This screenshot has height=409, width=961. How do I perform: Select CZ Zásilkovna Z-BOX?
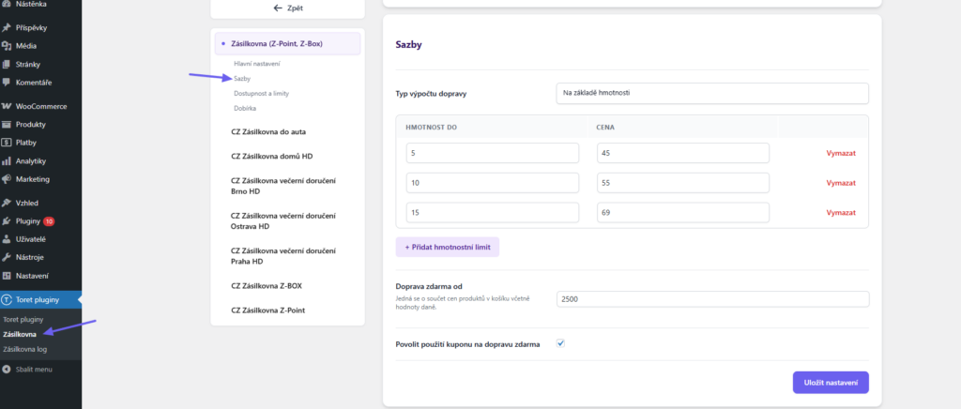[x=267, y=285]
